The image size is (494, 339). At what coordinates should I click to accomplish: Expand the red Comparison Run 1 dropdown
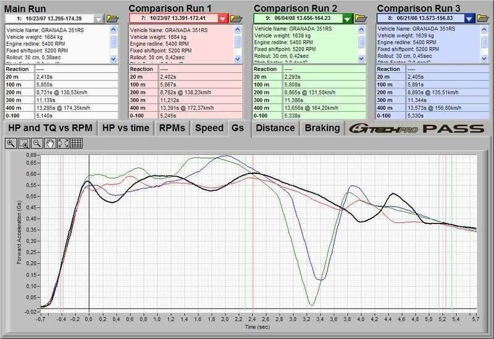(224, 19)
